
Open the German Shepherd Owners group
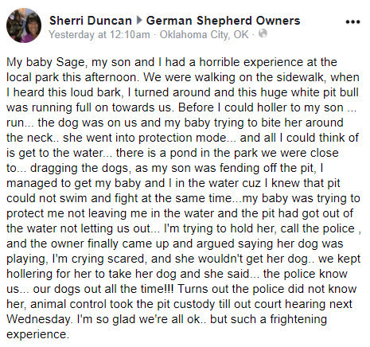pyautogui.click(x=223, y=21)
